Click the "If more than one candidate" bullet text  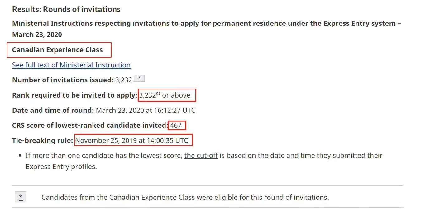click(x=204, y=155)
